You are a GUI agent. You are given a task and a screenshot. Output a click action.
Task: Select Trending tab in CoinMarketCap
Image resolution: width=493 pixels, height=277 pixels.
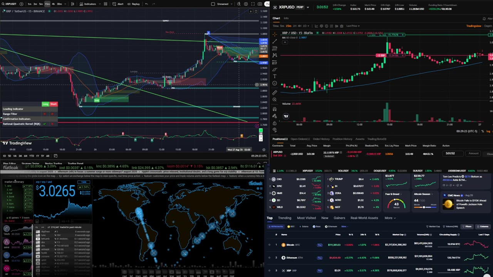click(x=285, y=218)
